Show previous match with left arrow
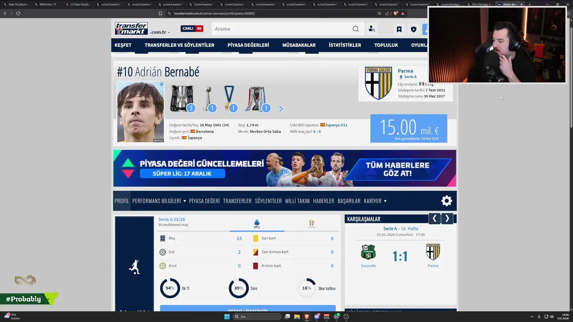The width and height of the screenshot is (573, 322). click(434, 219)
